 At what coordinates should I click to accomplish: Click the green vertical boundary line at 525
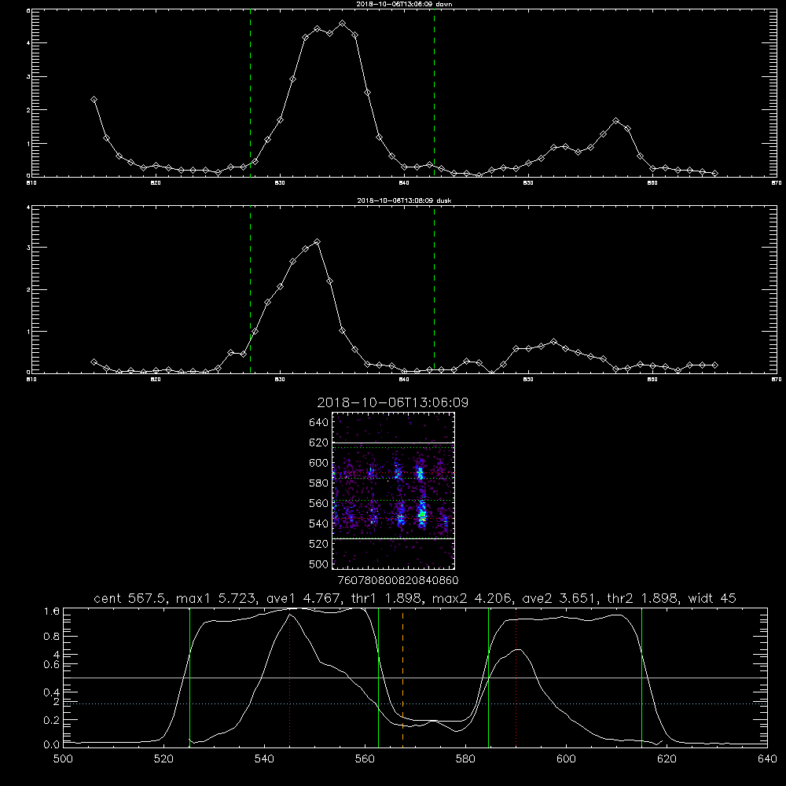[189, 677]
